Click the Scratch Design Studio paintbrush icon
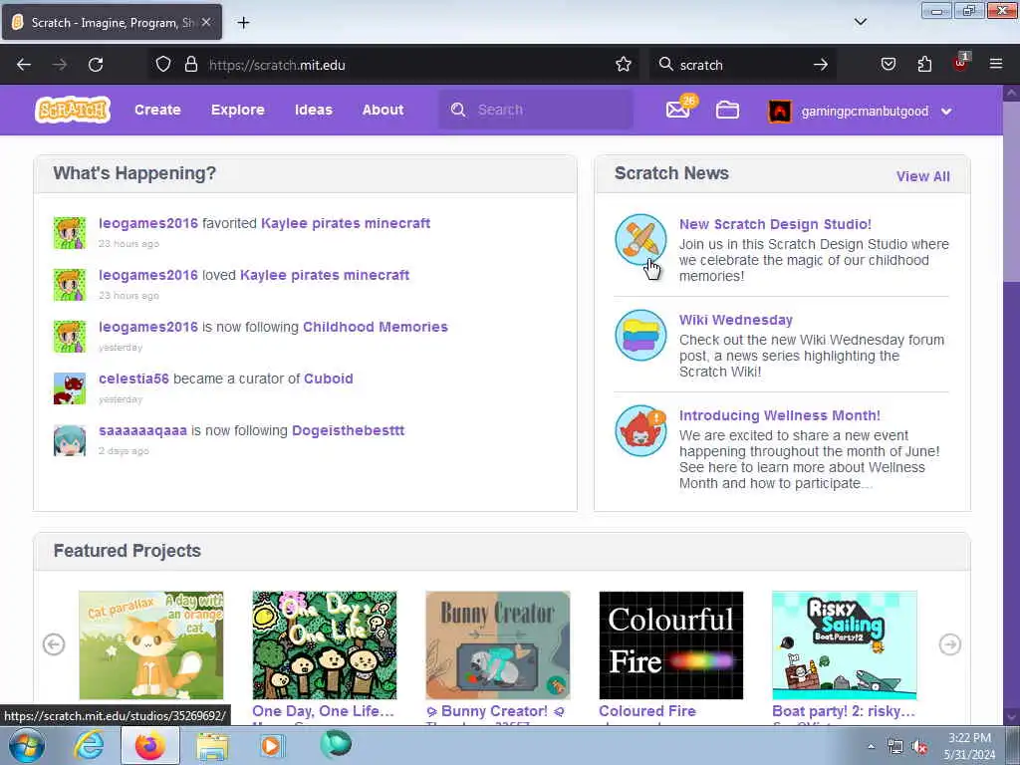 (640, 240)
